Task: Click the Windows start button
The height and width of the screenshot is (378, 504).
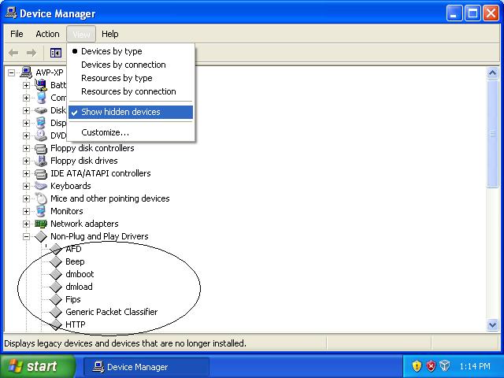Action: (37, 366)
